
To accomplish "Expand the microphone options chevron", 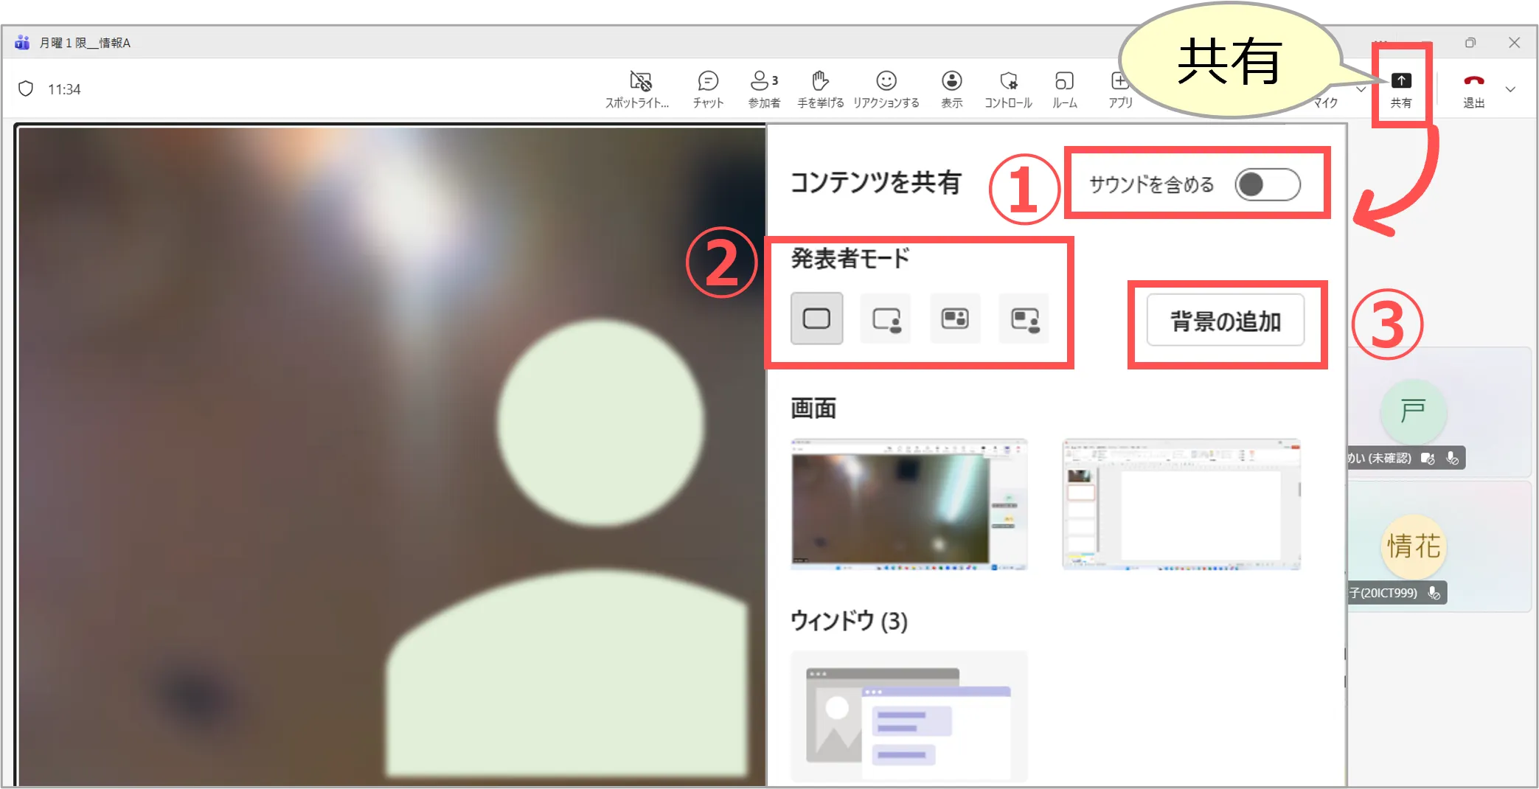I will tap(1361, 89).
